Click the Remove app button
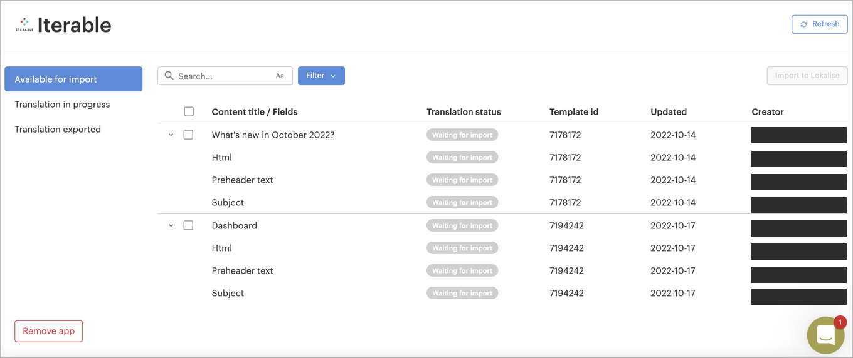This screenshot has height=358, width=853. [49, 331]
